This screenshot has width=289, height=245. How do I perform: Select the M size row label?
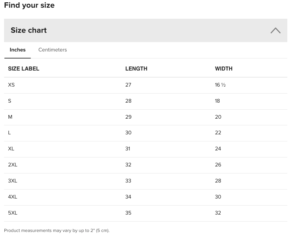(x=10, y=117)
